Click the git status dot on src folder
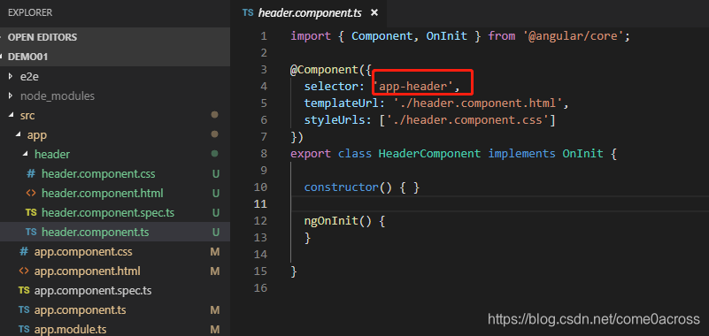This screenshot has width=709, height=336. [215, 115]
